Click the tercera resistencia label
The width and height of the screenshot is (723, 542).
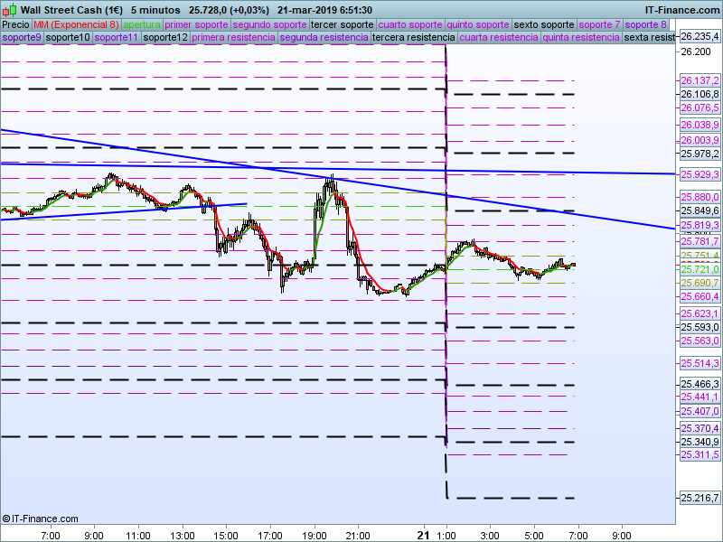414,37
